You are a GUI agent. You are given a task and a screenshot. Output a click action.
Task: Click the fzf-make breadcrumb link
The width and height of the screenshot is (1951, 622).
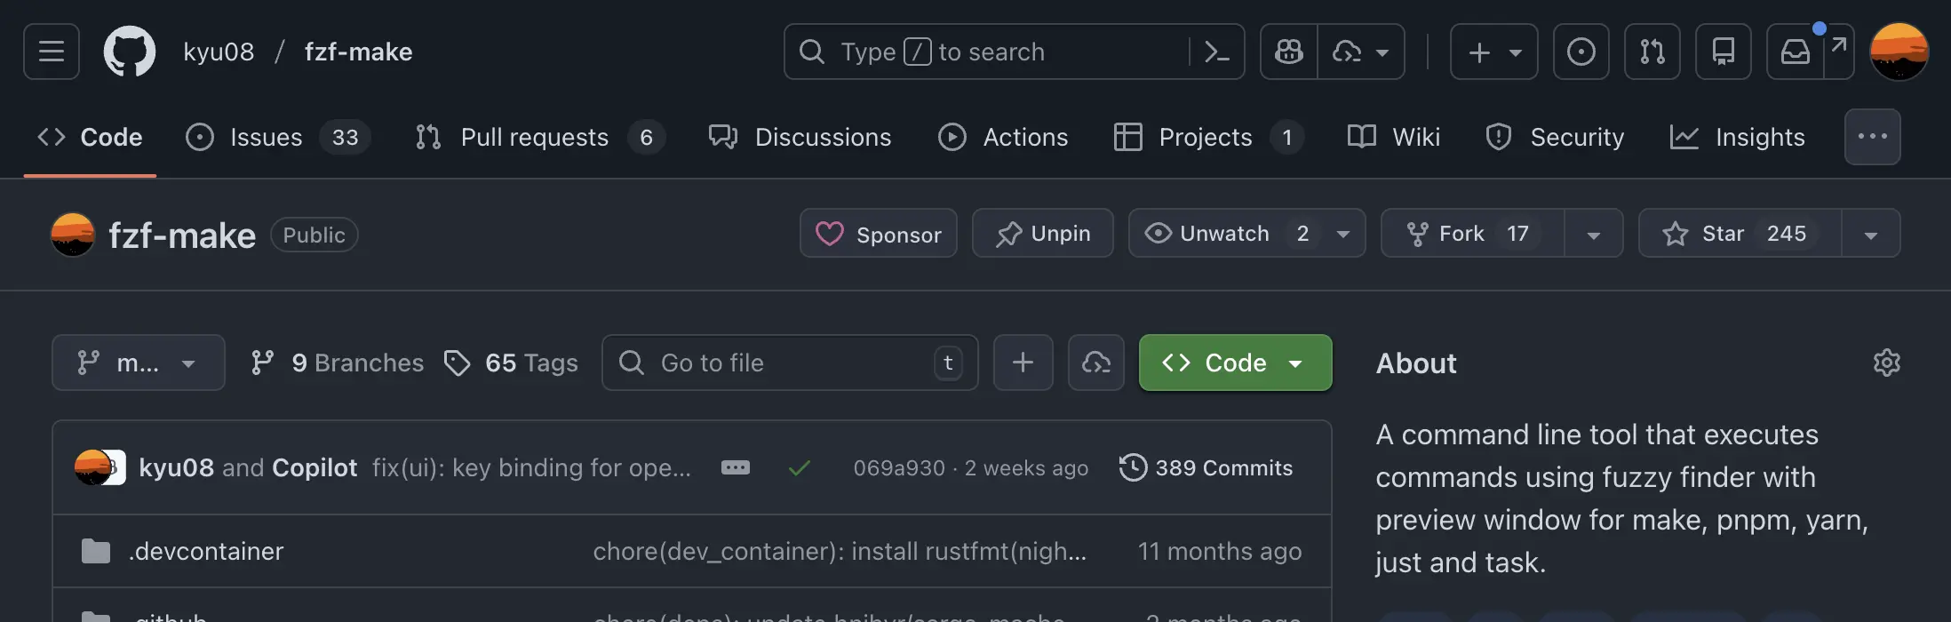[x=358, y=52]
